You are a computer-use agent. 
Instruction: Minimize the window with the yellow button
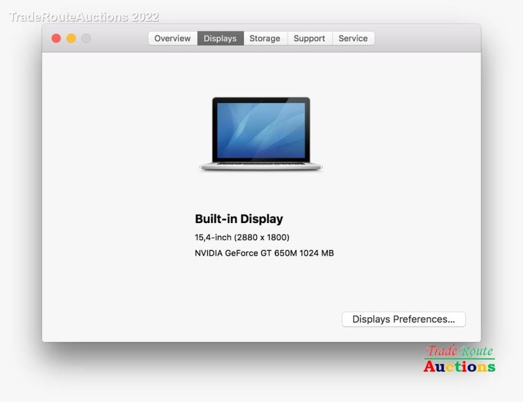coord(71,38)
